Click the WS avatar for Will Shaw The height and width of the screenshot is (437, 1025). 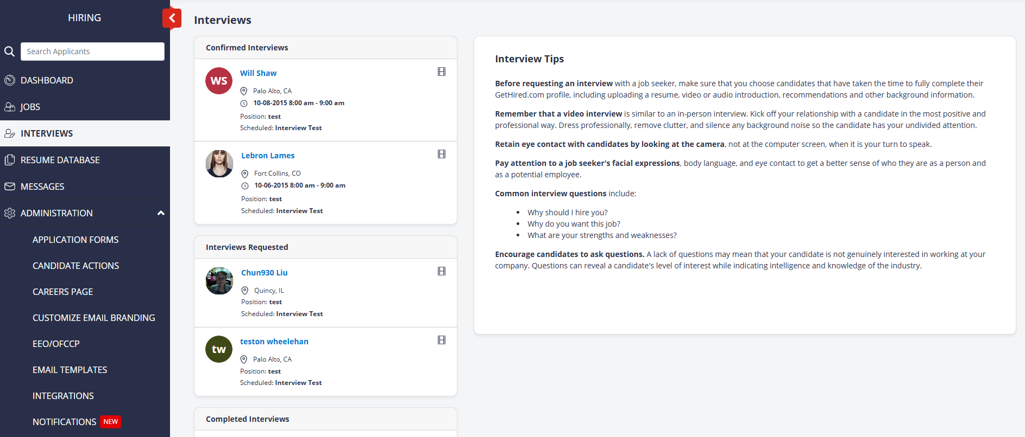tap(219, 81)
